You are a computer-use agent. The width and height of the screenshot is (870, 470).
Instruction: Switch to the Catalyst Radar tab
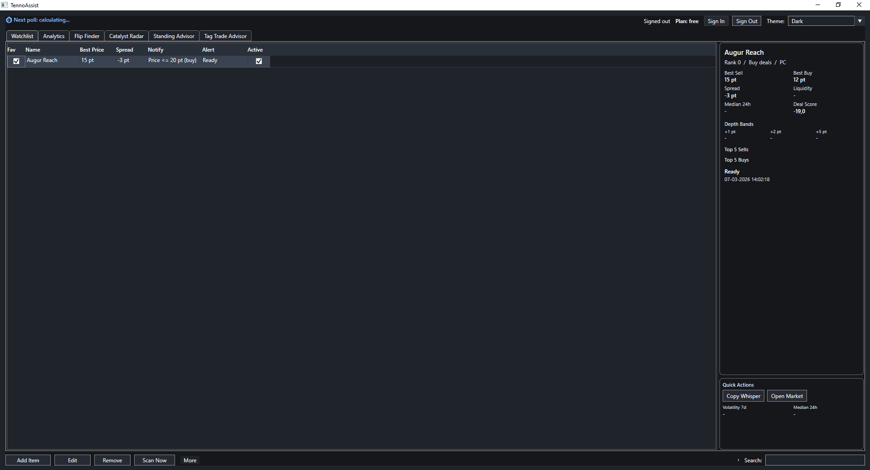(126, 36)
